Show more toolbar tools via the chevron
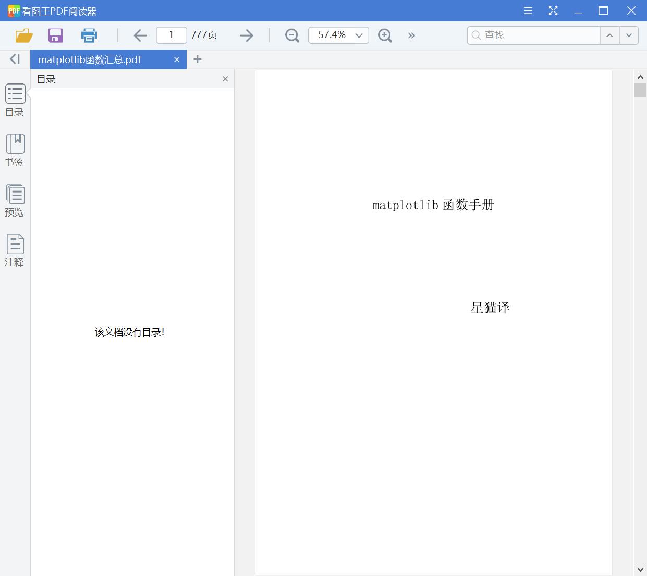 pyautogui.click(x=411, y=35)
